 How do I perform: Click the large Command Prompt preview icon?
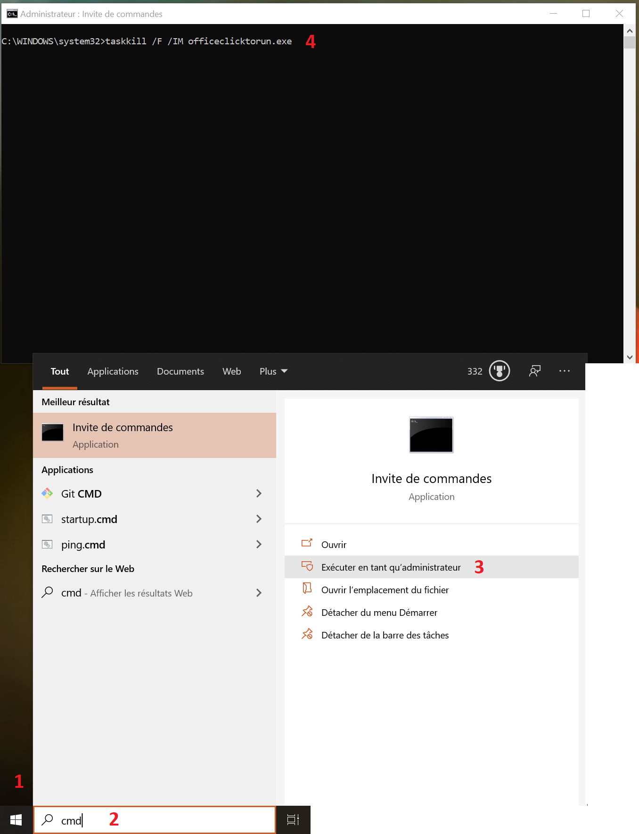click(x=431, y=435)
